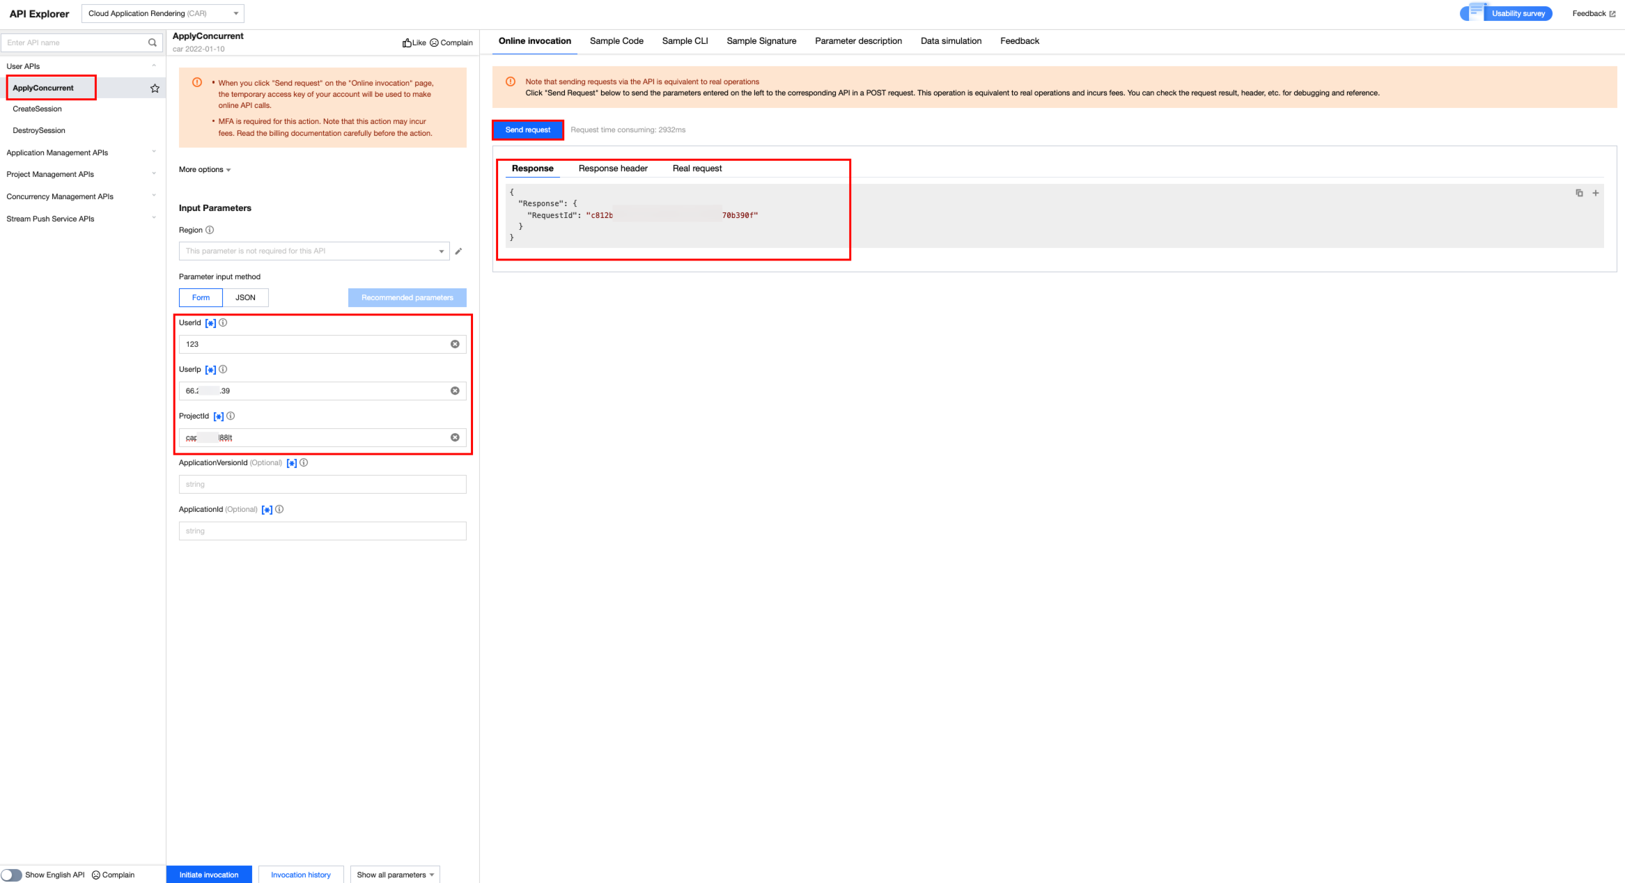Image resolution: width=1625 pixels, height=883 pixels.
Task: Copy the response JSON with copy icon
Action: point(1579,193)
